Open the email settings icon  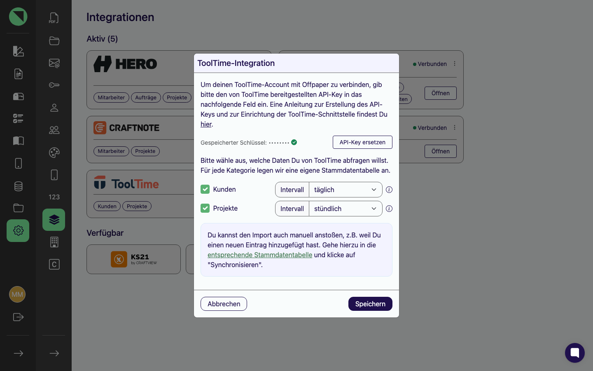pos(54,63)
